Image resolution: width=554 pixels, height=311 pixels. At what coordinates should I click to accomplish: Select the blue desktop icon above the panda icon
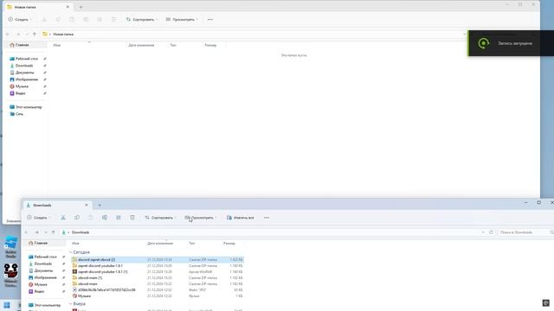click(11, 247)
